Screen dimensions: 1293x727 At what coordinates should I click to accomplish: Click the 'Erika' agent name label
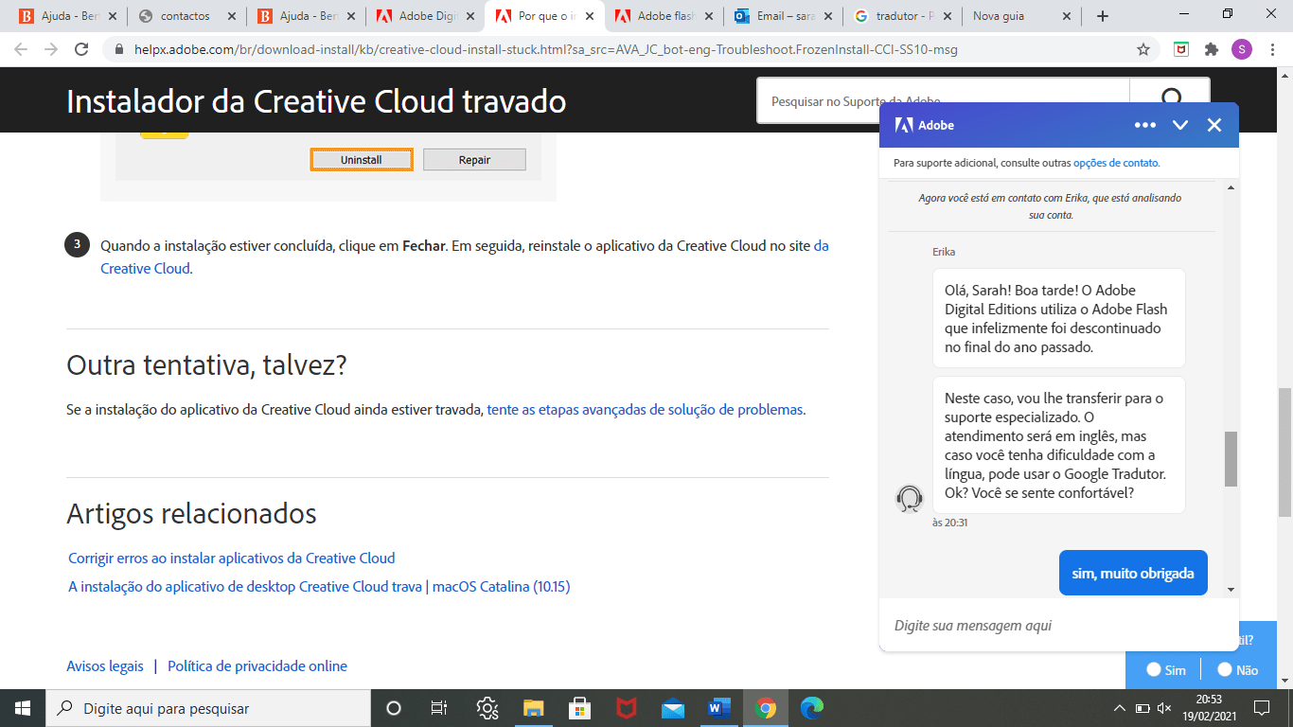(944, 252)
